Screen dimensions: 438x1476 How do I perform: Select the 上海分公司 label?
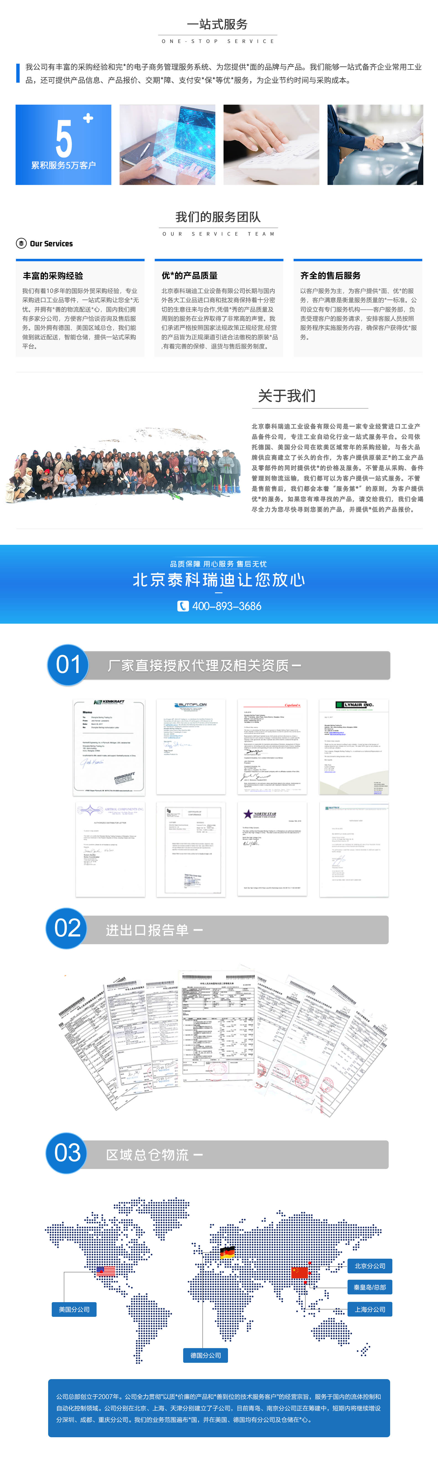370,1309
